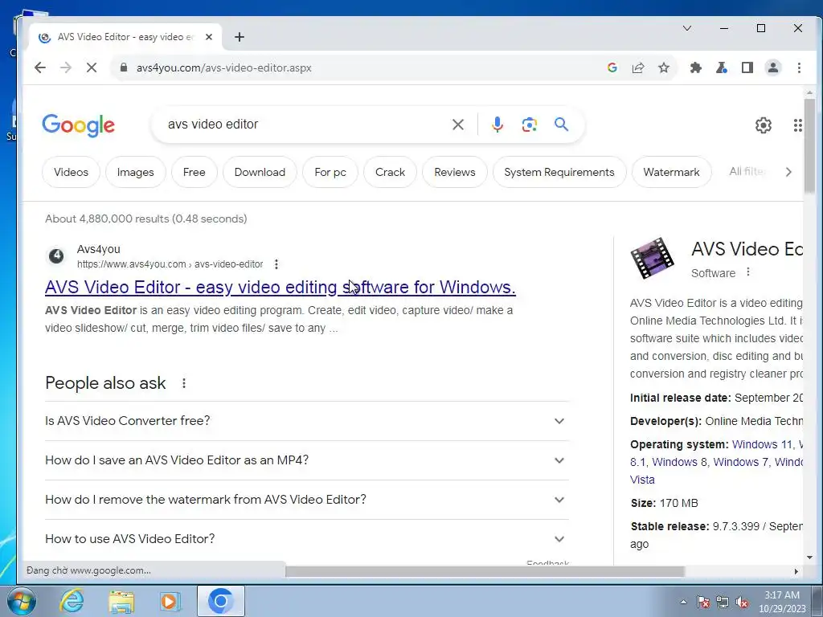
Task: Open Windows Media Player on taskbar
Action: [170, 601]
